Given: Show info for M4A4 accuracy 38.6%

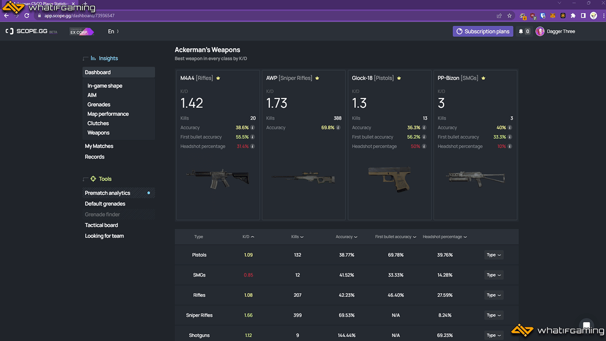Looking at the screenshot, I should [252, 127].
